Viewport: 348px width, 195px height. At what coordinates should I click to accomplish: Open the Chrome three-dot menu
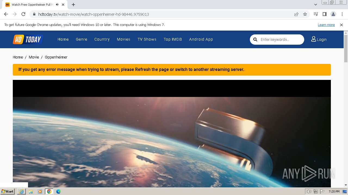coord(342,14)
